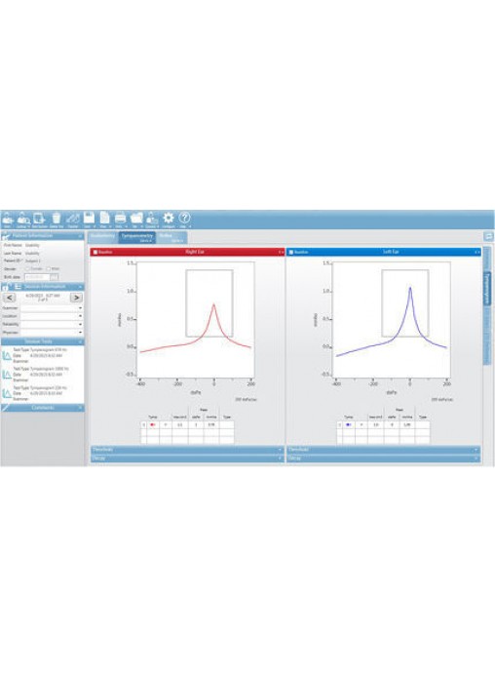Click the trash can Delete icon

point(57,218)
